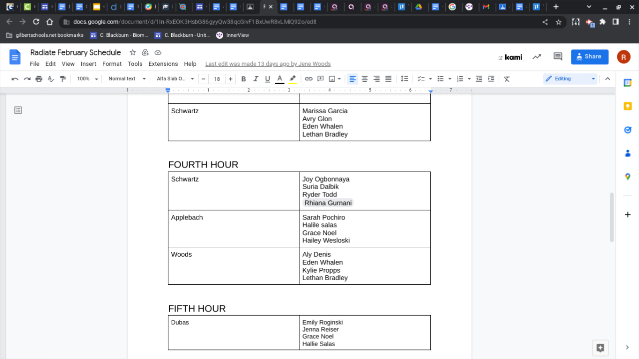Open the Extensions menu

tap(163, 64)
